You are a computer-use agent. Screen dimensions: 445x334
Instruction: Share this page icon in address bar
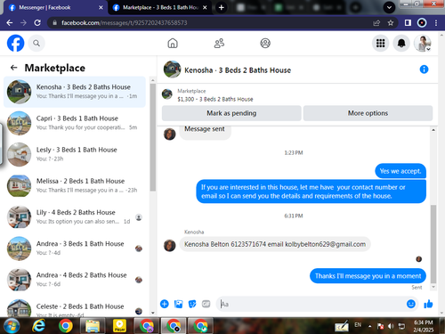376,23
